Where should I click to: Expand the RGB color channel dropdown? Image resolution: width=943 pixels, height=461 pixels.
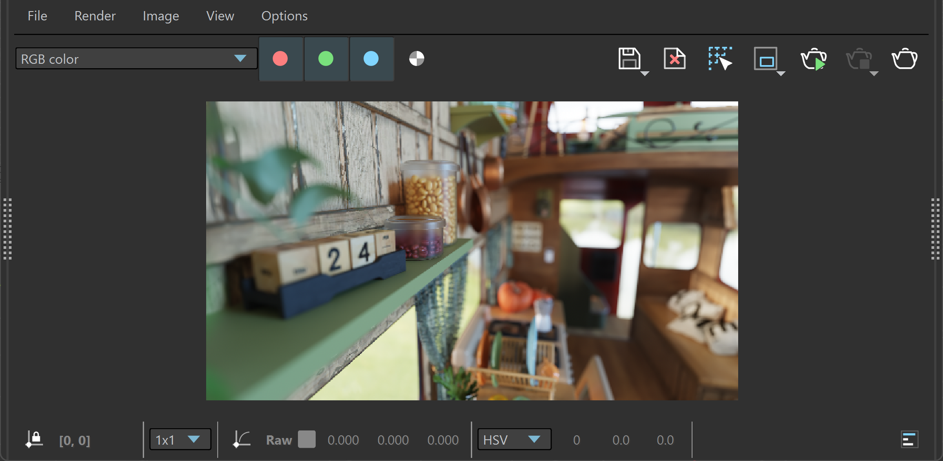(x=136, y=58)
